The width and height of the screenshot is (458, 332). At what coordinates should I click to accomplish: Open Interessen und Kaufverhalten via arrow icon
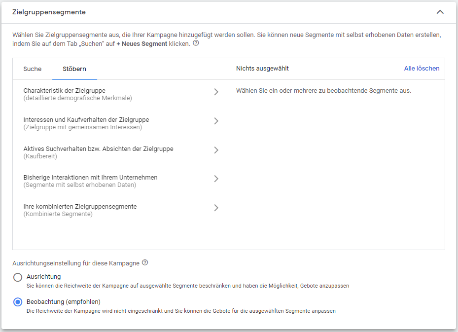click(x=216, y=121)
